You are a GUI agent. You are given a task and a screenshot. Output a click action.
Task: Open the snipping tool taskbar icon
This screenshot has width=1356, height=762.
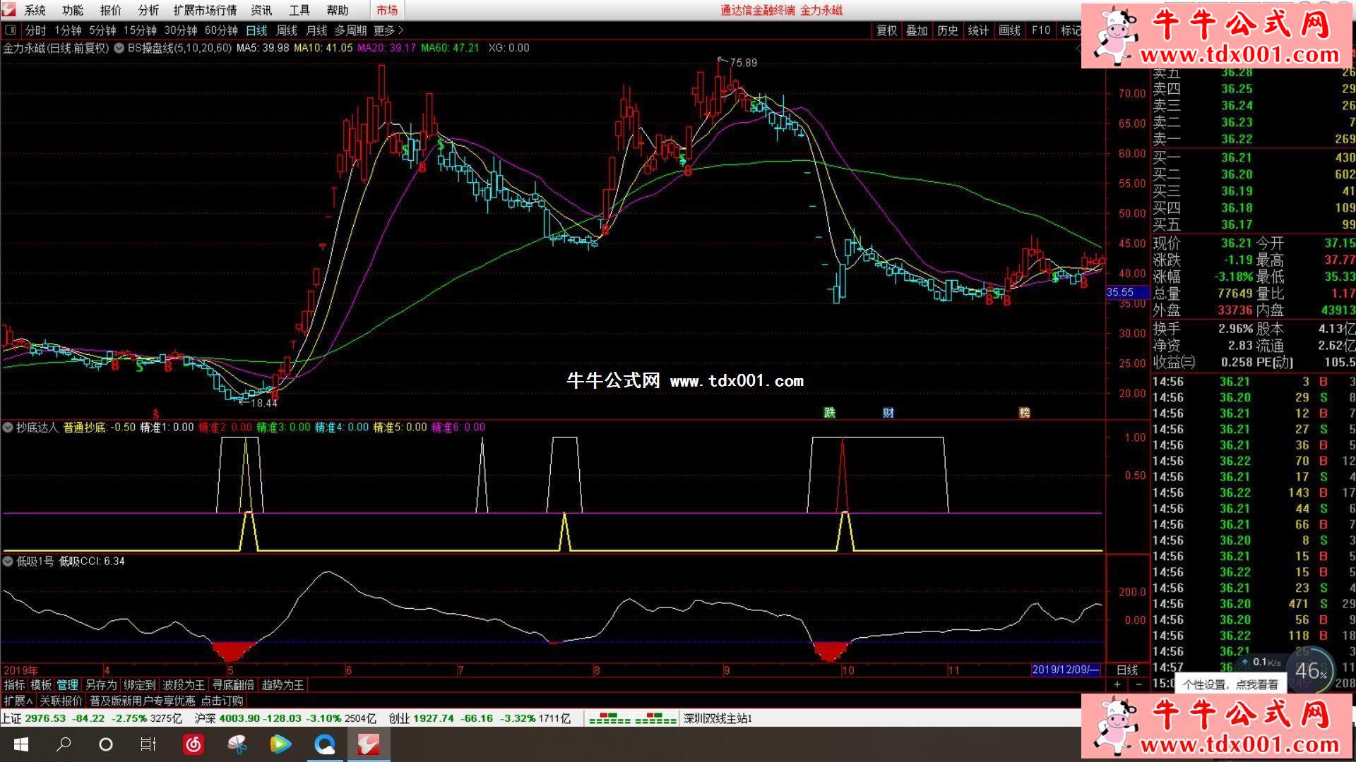click(x=237, y=744)
